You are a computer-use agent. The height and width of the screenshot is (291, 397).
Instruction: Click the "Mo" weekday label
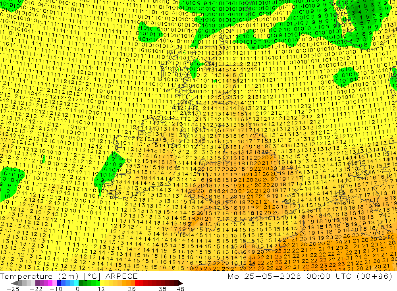tap(233, 276)
